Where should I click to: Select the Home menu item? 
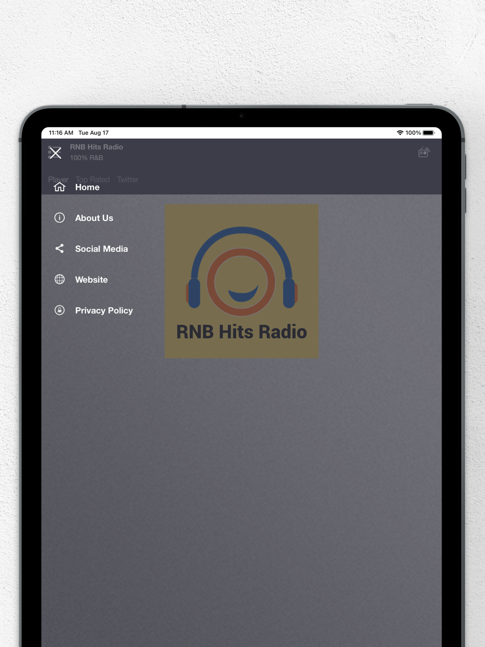[87, 187]
